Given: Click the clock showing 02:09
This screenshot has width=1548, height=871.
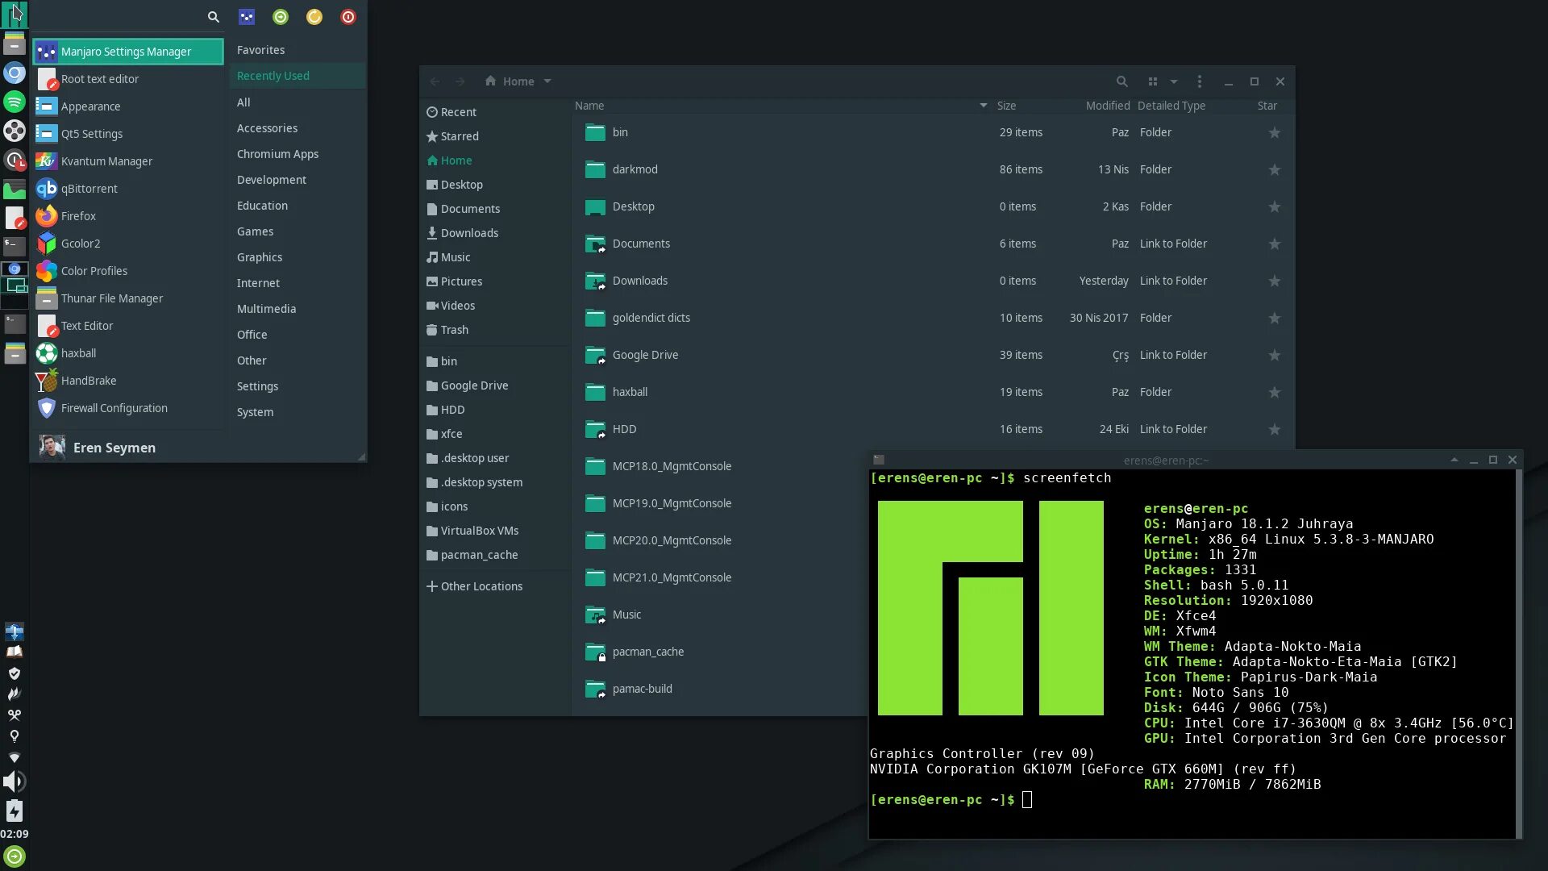Looking at the screenshot, I should (x=15, y=834).
